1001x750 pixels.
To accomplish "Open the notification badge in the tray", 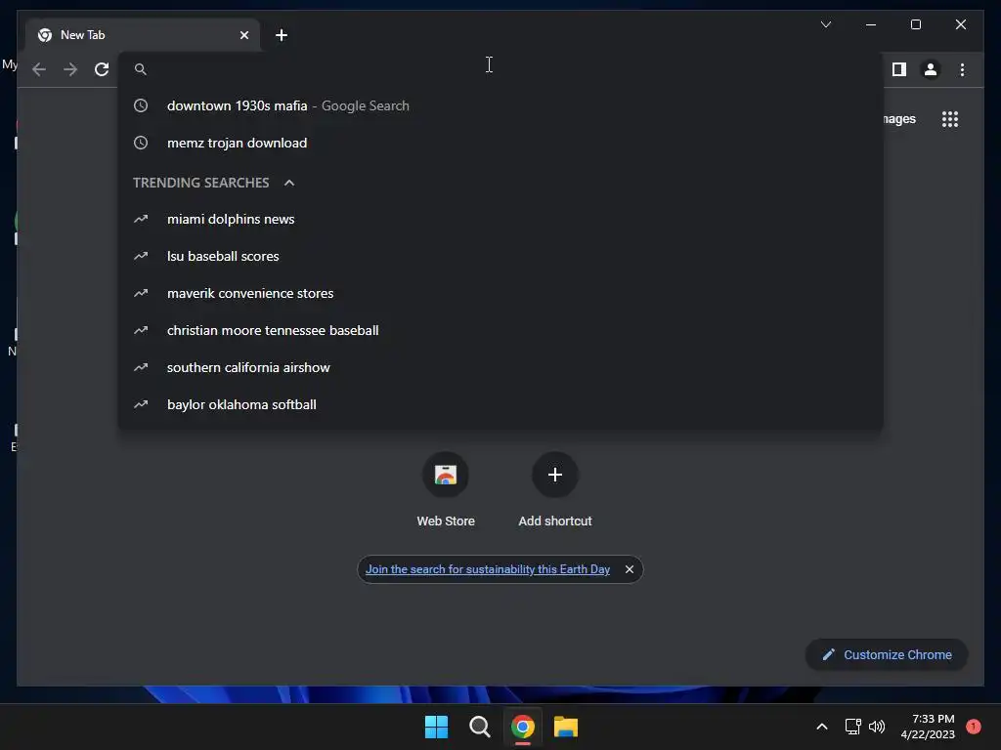I will coord(974,727).
